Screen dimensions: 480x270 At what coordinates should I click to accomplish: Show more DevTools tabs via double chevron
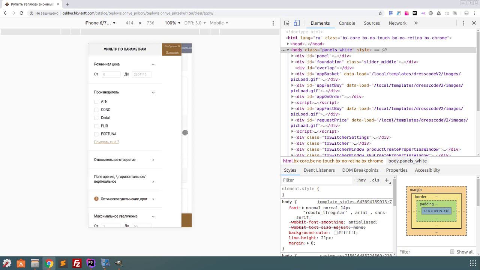(416, 23)
